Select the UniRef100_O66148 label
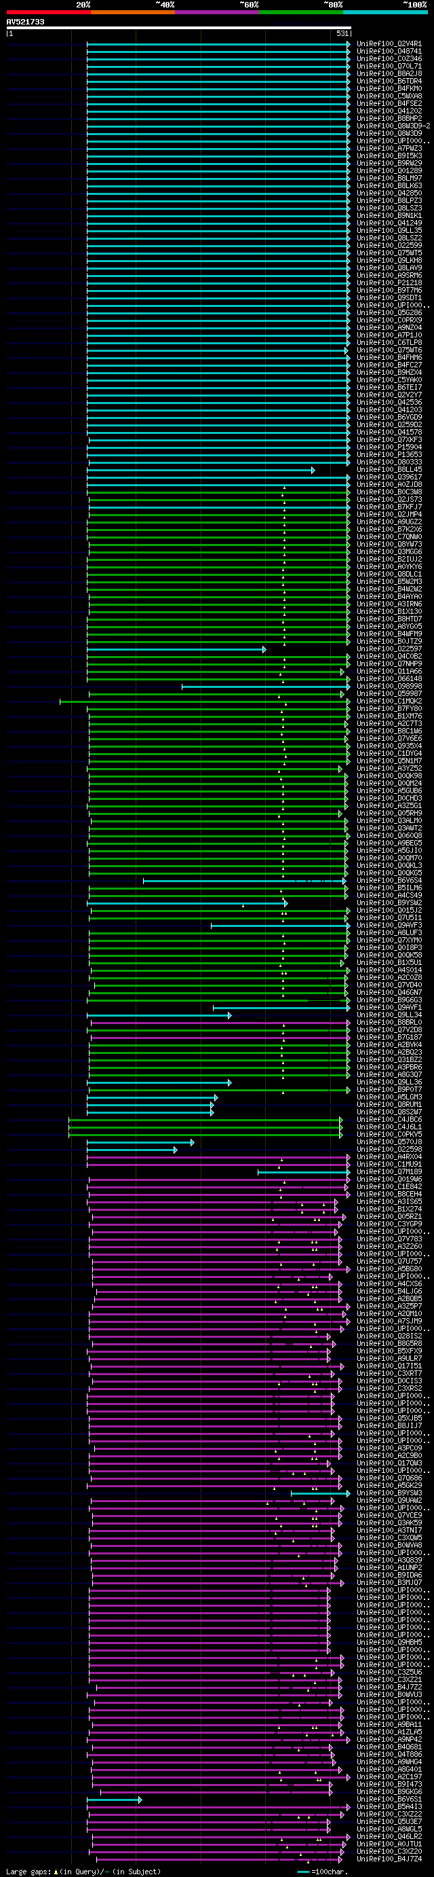434x1877 pixels. (389, 678)
